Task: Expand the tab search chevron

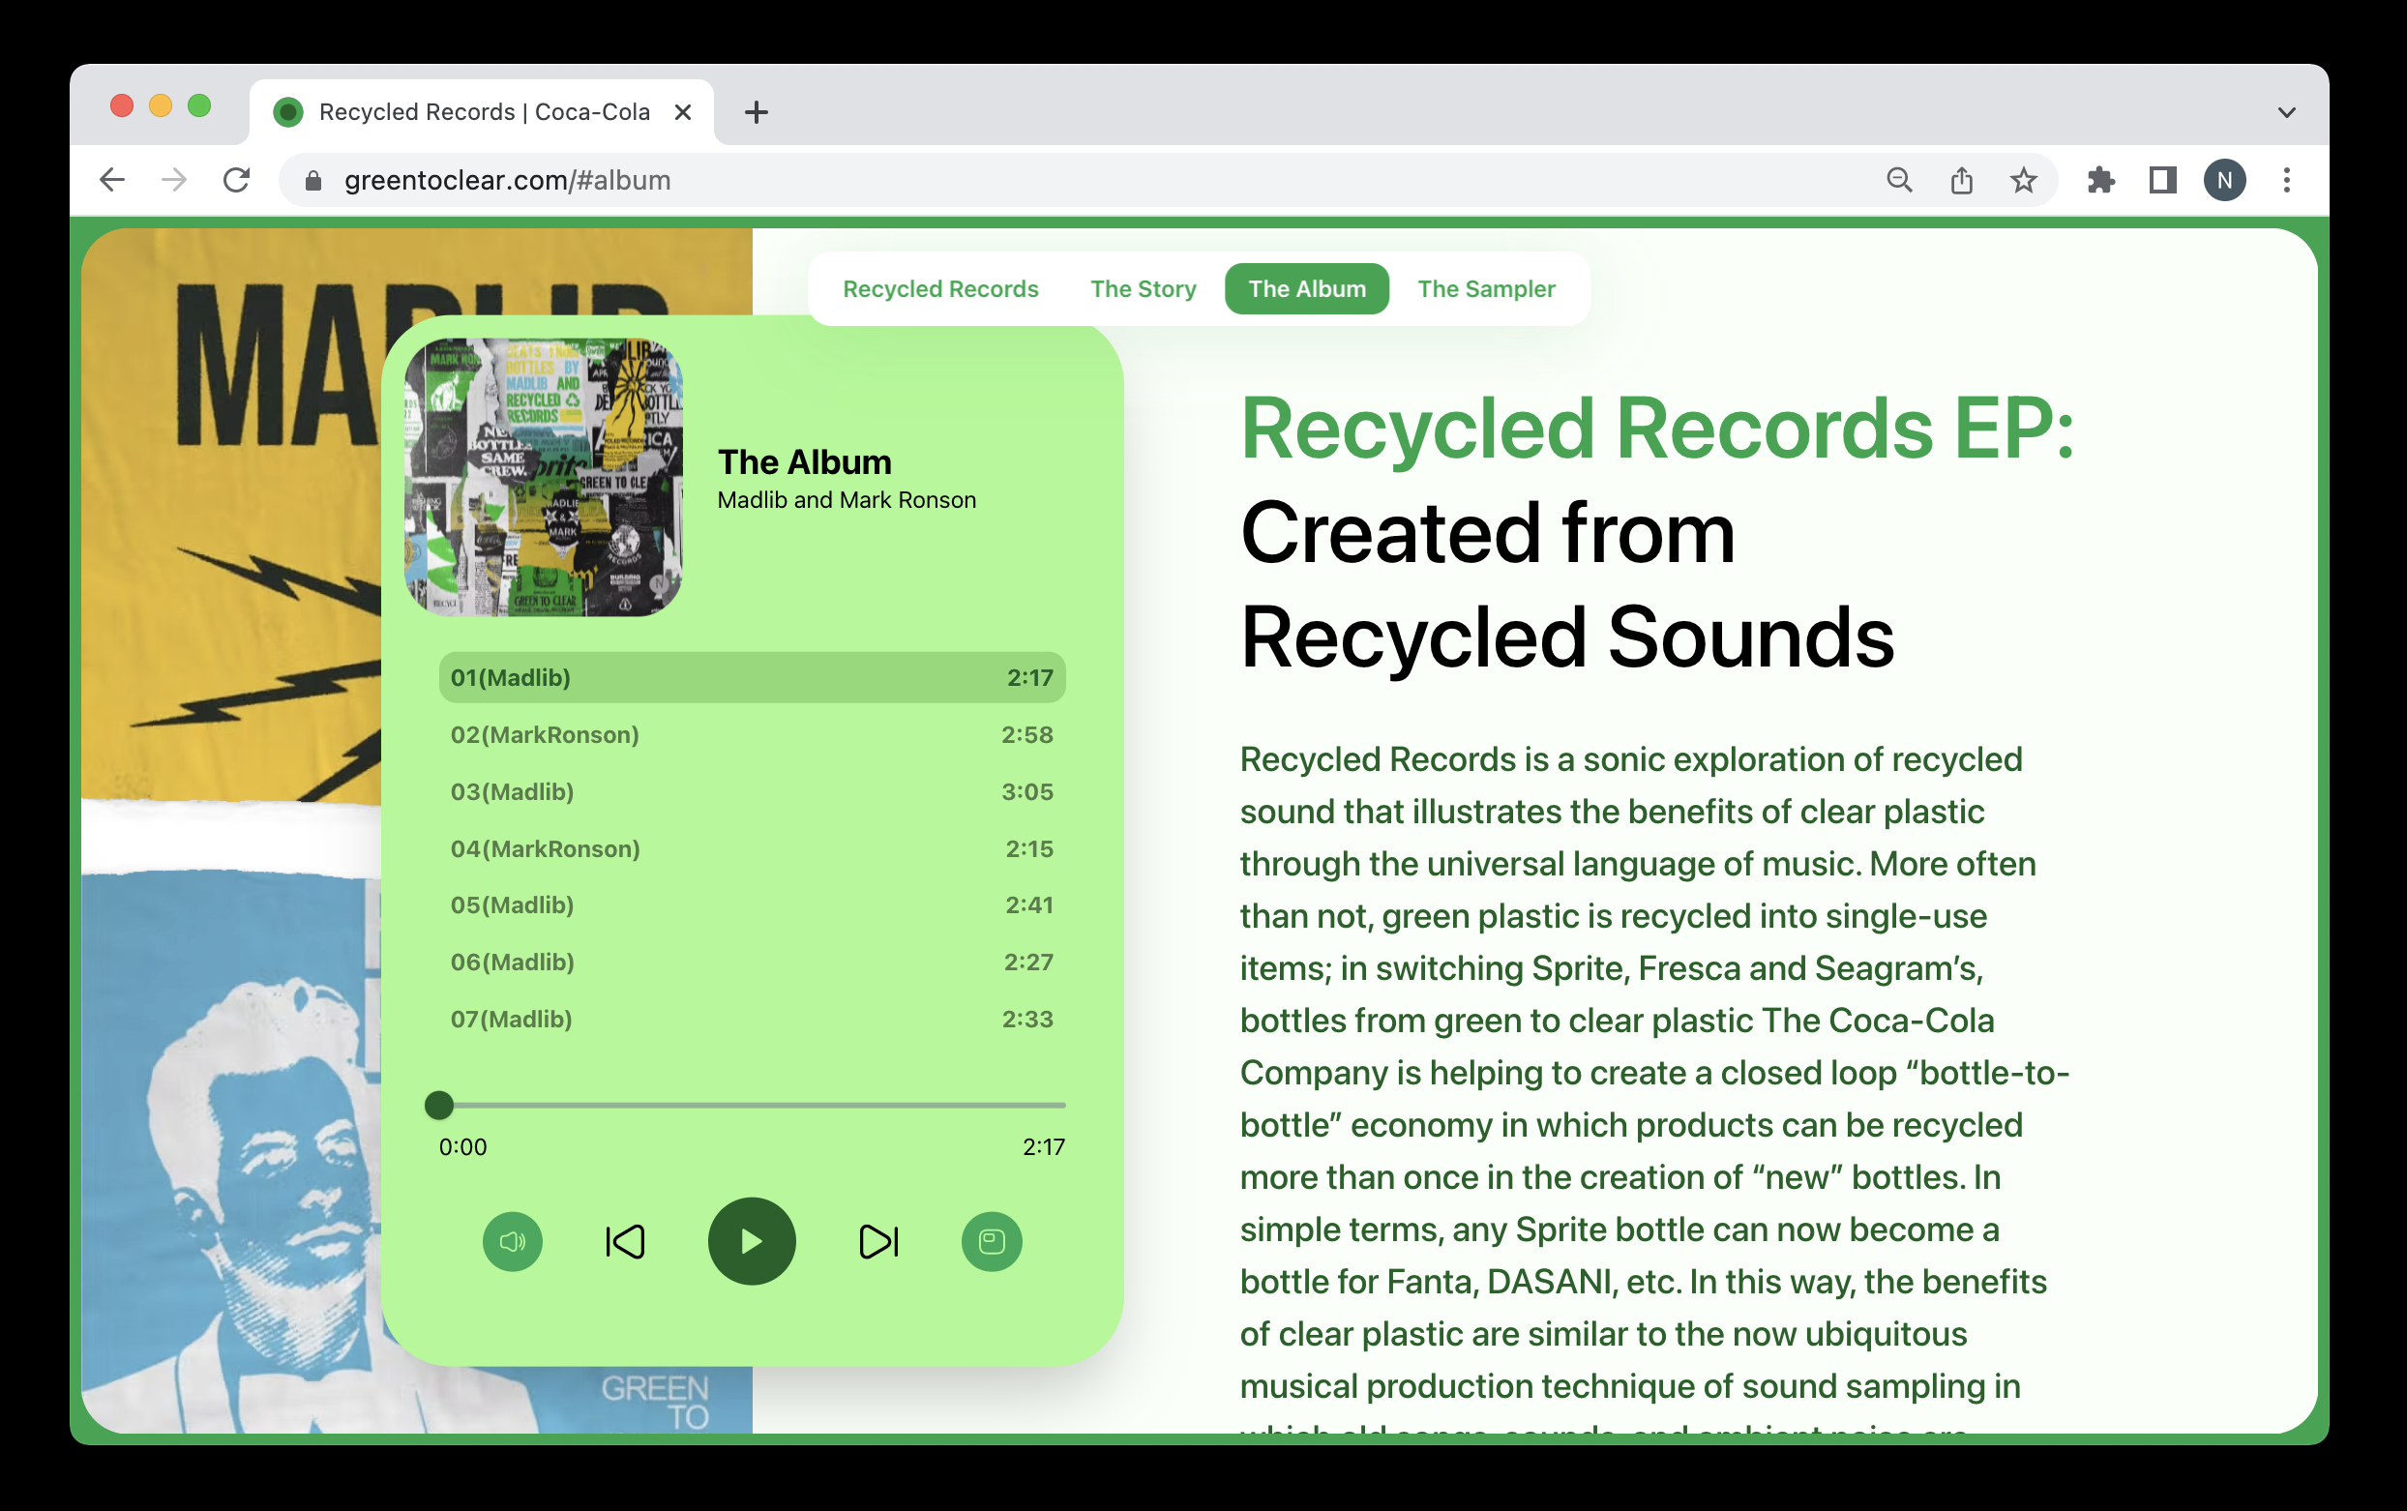Action: (2286, 112)
